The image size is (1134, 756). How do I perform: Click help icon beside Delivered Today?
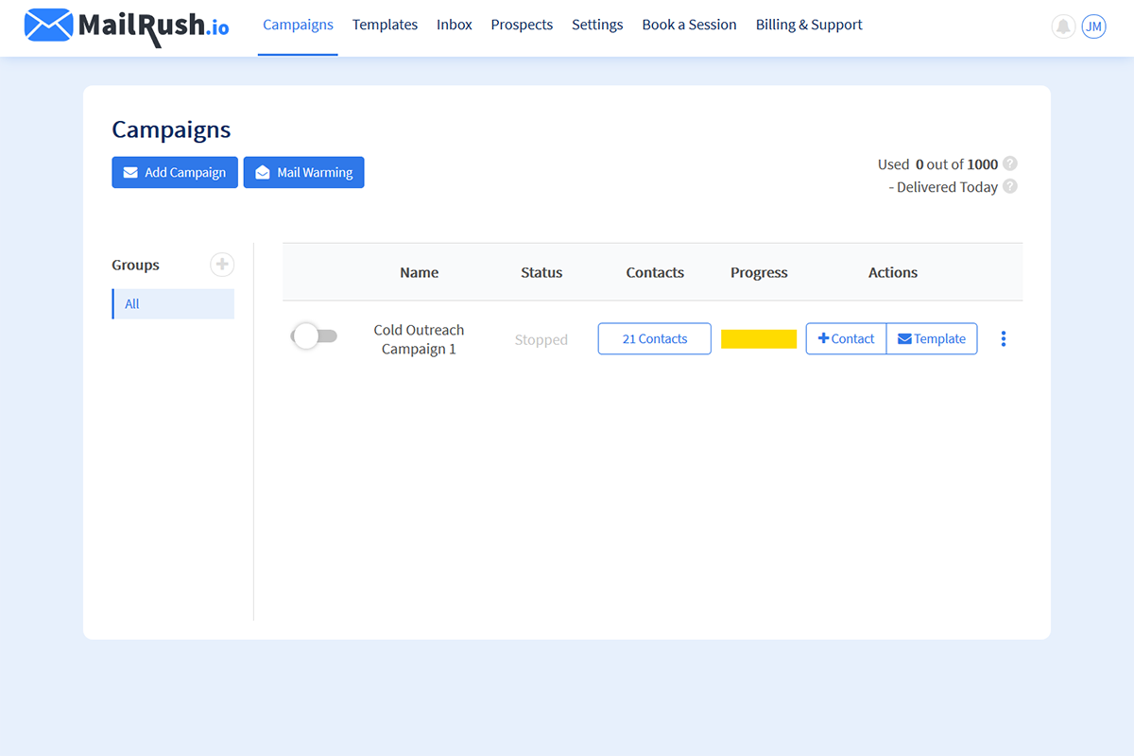point(1010,186)
